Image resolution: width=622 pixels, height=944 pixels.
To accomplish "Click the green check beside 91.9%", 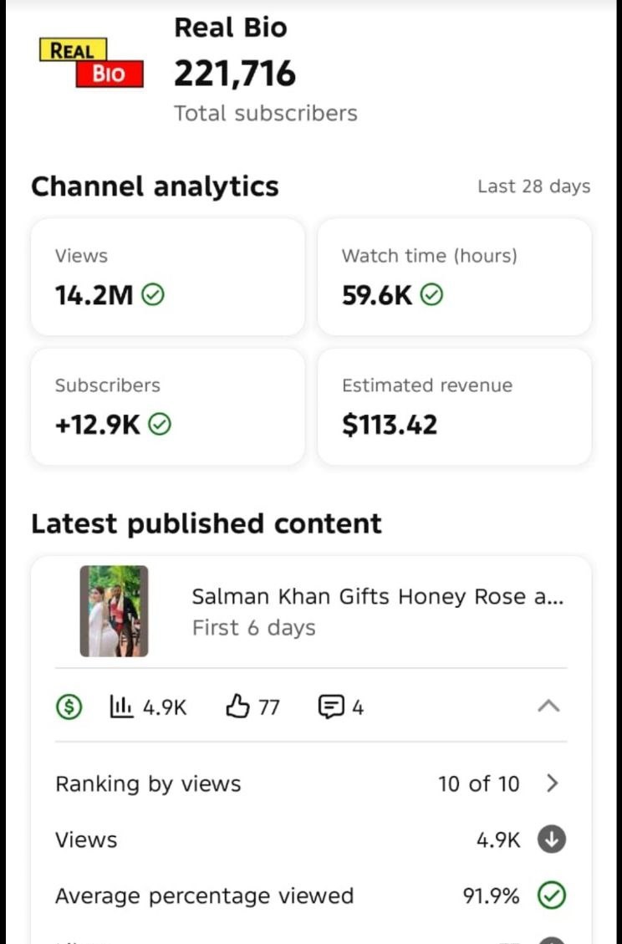I will click(551, 896).
